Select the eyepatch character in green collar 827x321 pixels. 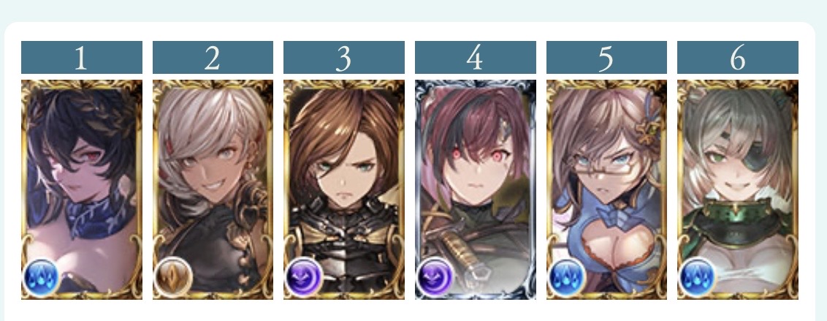click(x=738, y=189)
